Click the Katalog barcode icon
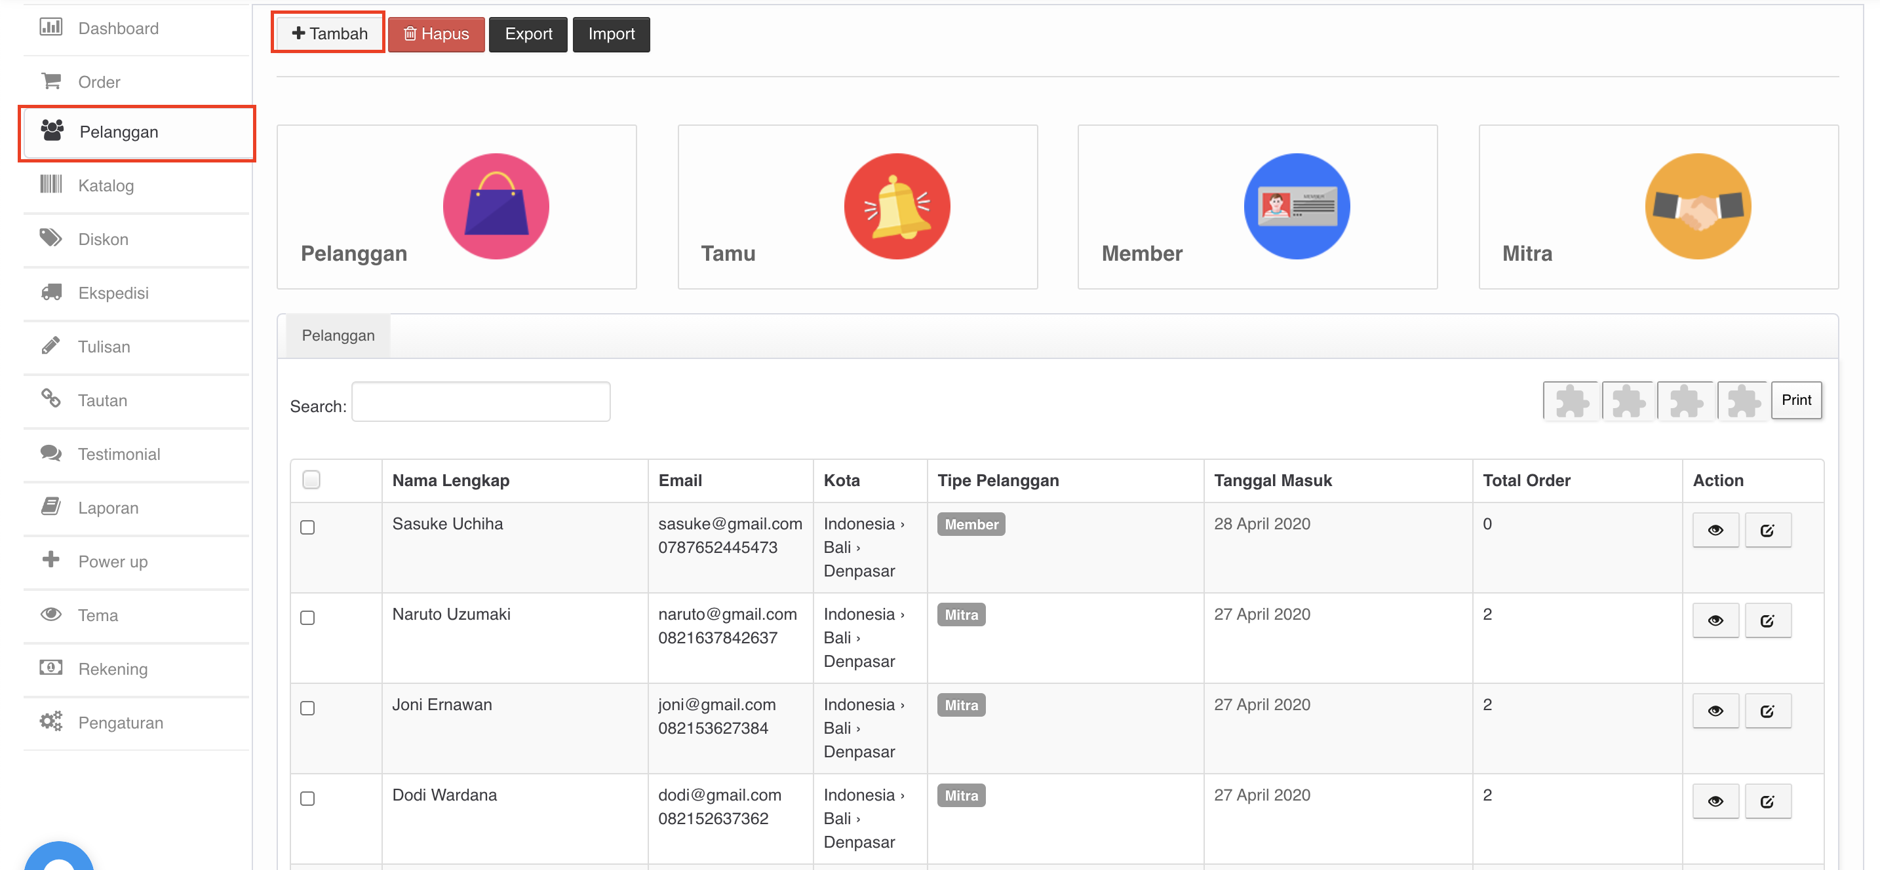 (50, 185)
